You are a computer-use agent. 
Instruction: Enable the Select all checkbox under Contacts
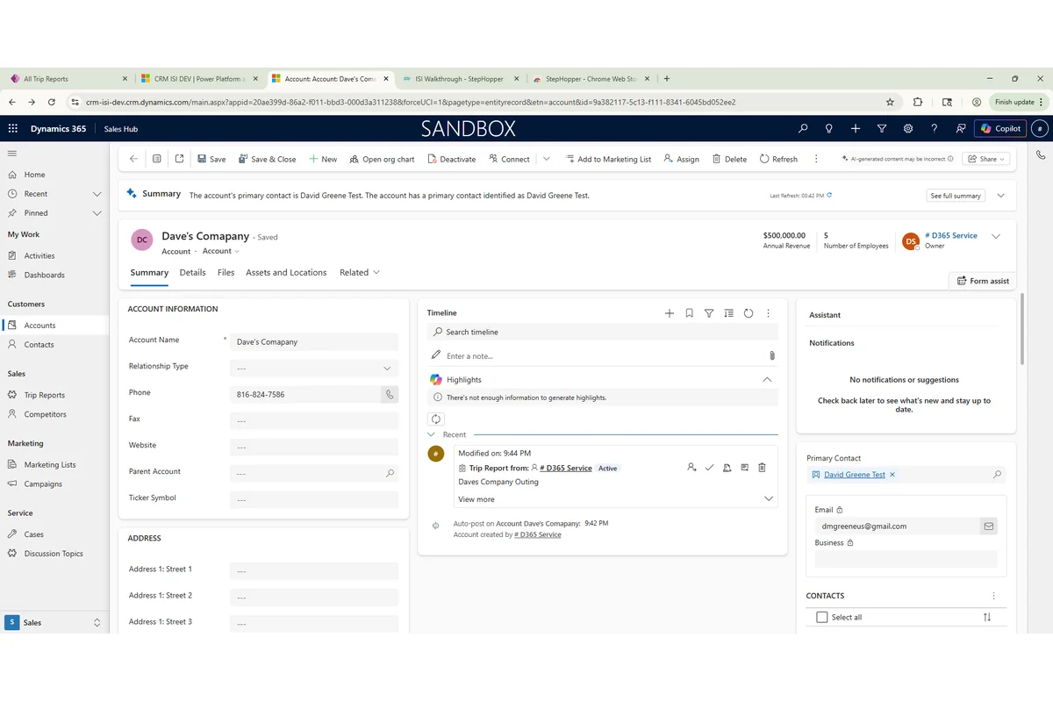(821, 617)
